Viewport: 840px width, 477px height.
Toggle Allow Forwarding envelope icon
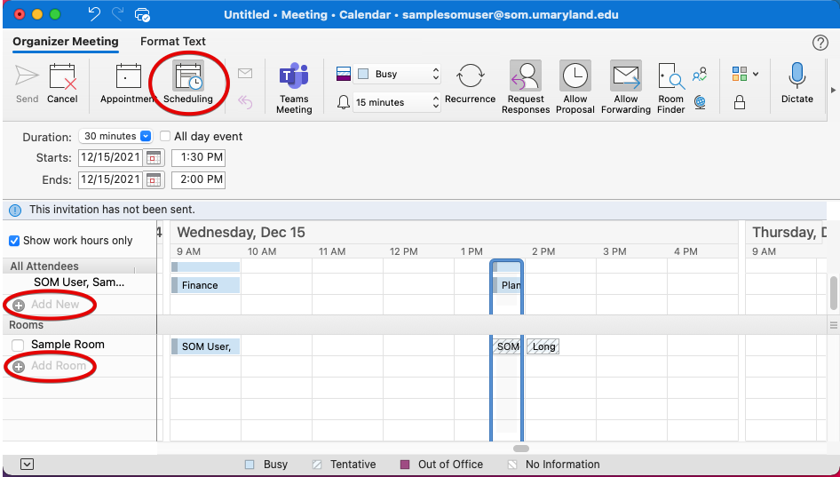point(626,77)
